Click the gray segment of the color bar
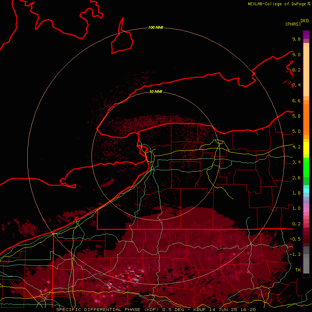This screenshot has height=312, width=312. tap(306, 260)
